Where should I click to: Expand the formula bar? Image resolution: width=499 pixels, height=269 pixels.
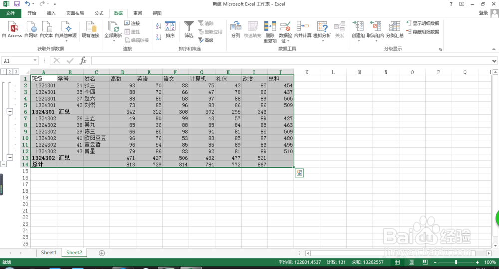tap(494, 61)
